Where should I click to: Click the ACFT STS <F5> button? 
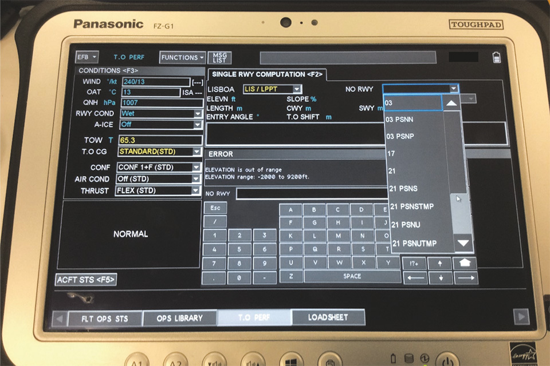[x=86, y=280]
